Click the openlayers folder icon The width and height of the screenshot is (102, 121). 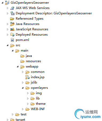pos(27,88)
